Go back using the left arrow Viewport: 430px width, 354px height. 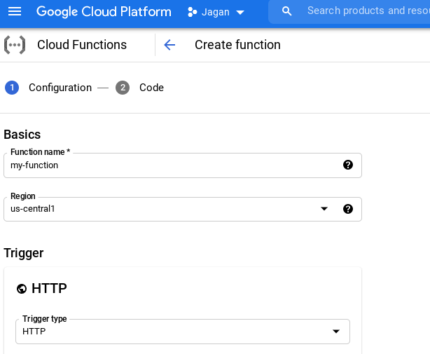169,45
